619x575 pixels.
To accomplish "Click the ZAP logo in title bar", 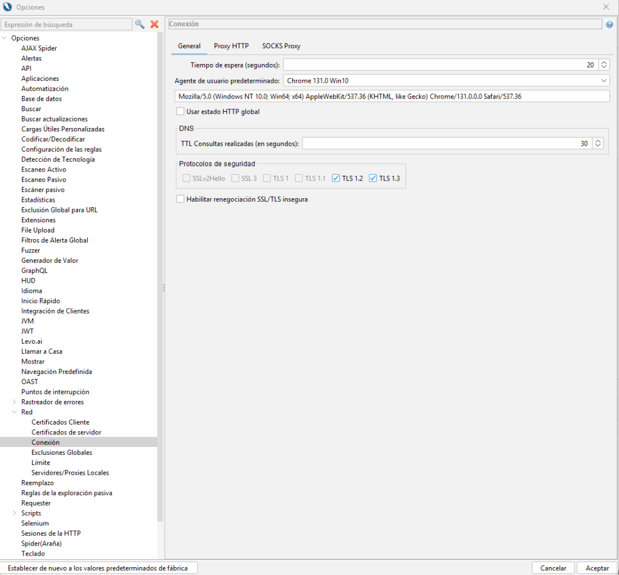I will (7, 7).
